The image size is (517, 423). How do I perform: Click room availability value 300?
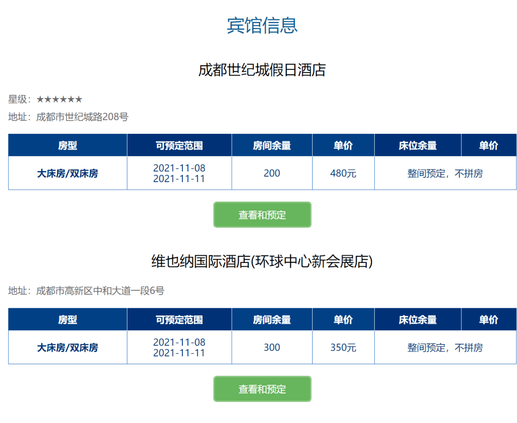pos(272,347)
